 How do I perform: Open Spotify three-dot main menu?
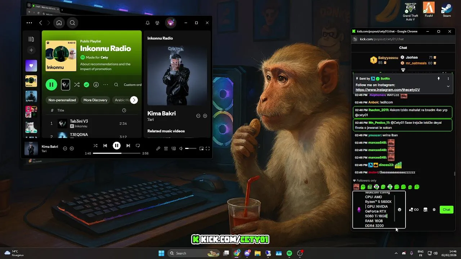click(30, 23)
